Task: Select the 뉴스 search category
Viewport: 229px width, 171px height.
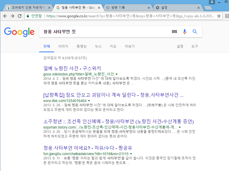Action: click(98, 46)
